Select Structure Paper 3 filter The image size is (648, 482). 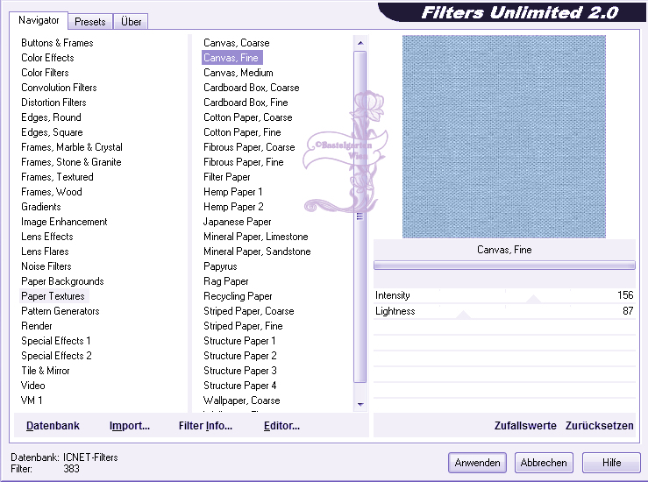point(239,371)
